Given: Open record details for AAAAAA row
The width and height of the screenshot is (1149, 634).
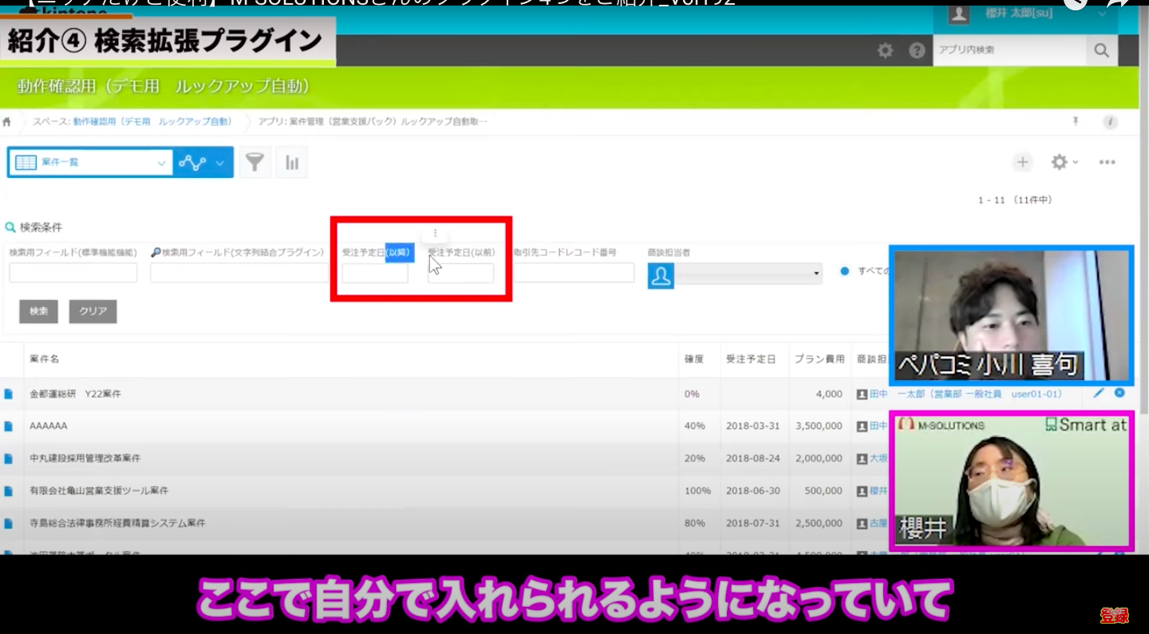Looking at the screenshot, I should (9, 427).
